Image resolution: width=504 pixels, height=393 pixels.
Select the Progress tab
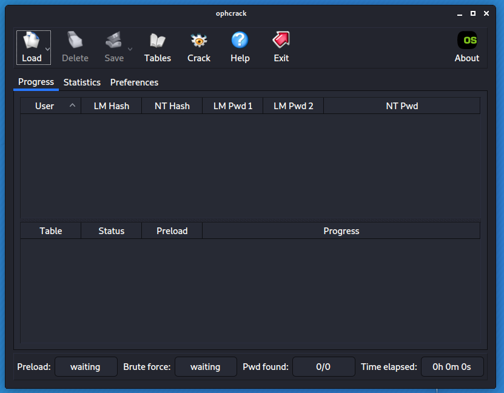click(36, 82)
